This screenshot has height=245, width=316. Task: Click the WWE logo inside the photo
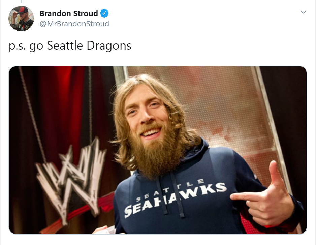[71, 180]
